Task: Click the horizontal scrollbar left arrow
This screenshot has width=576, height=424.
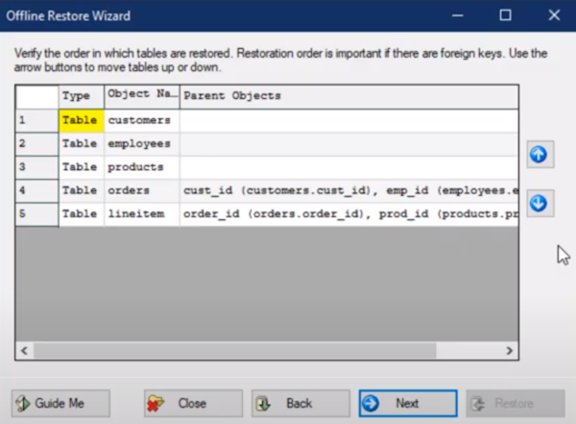Action: (x=25, y=350)
